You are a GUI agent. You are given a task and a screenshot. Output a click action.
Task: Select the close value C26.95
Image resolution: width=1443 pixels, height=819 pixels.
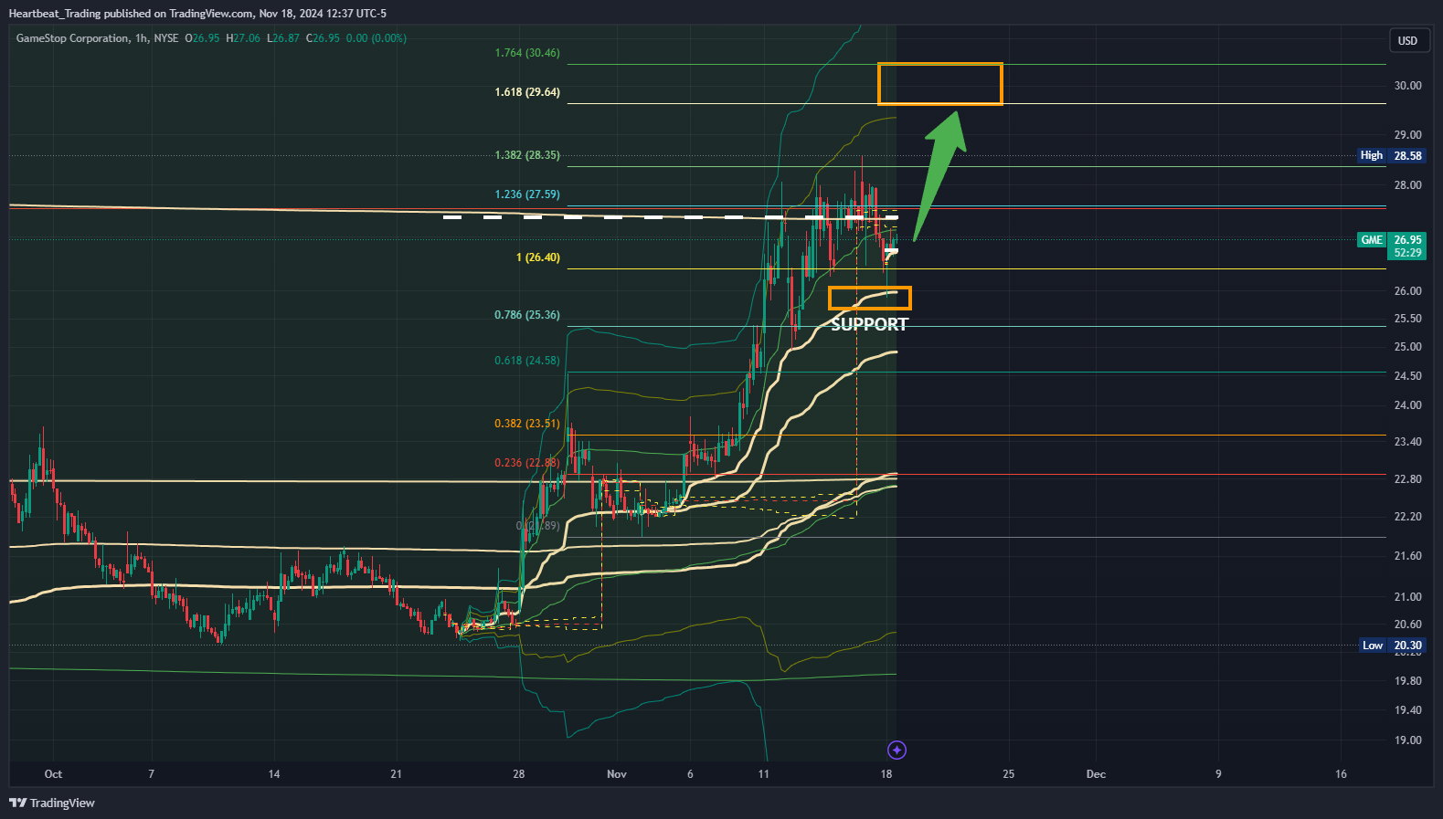click(x=323, y=38)
